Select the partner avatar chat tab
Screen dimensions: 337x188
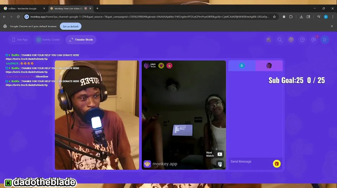(269, 66)
